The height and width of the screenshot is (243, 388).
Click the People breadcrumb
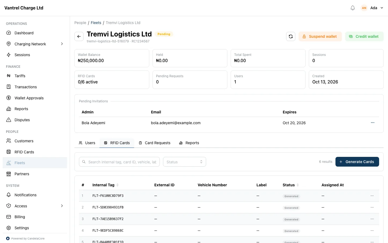[x=80, y=23]
